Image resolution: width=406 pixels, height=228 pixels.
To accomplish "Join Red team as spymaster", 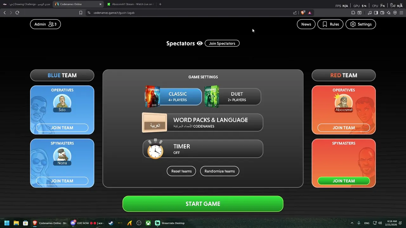I will 344,181.
